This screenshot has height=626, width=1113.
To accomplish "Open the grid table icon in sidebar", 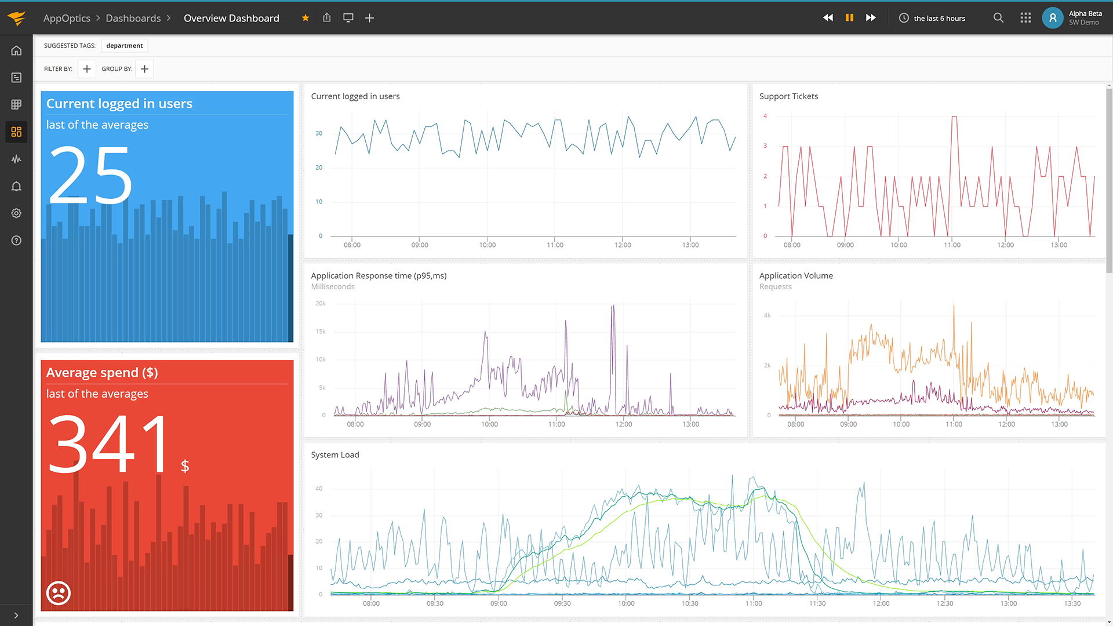I will click(x=16, y=104).
